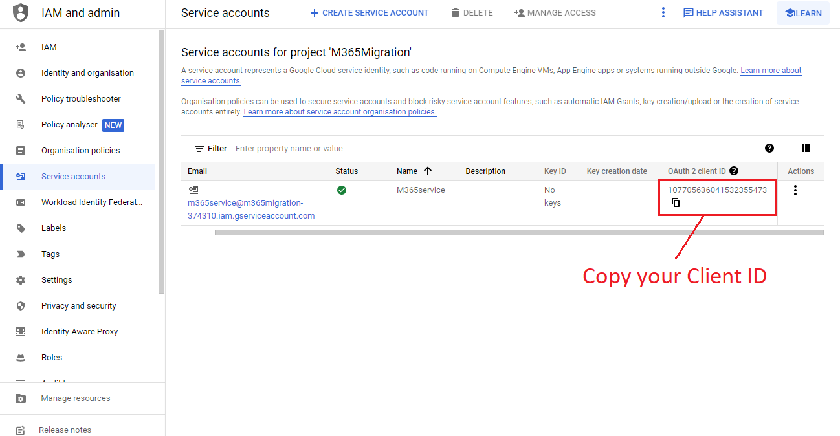Click the service account key icon above email

[193, 190]
